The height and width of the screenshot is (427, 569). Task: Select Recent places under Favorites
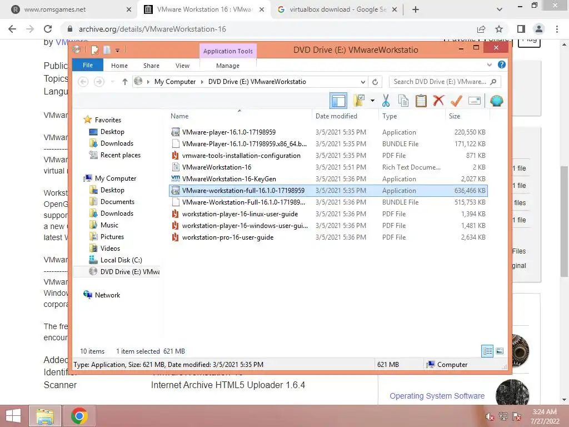(121, 155)
